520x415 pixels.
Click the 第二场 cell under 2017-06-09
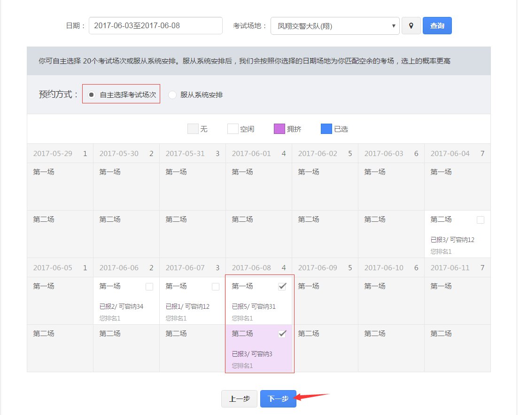pyautogui.click(x=326, y=348)
